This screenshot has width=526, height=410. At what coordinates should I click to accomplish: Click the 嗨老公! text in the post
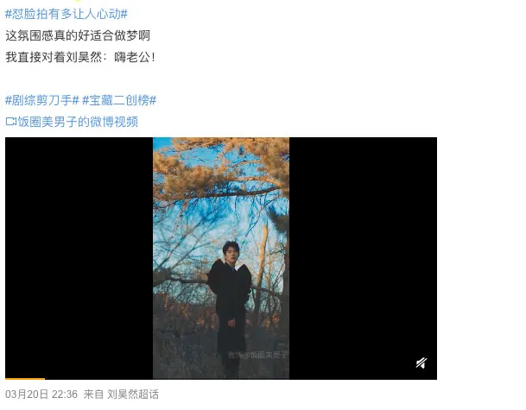pyautogui.click(x=135, y=57)
